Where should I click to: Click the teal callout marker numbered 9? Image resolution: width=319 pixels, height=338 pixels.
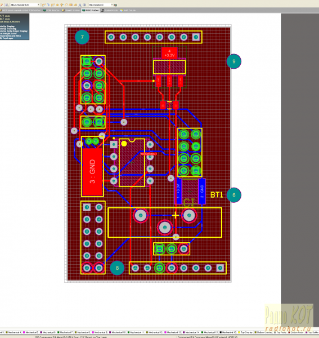click(x=234, y=61)
